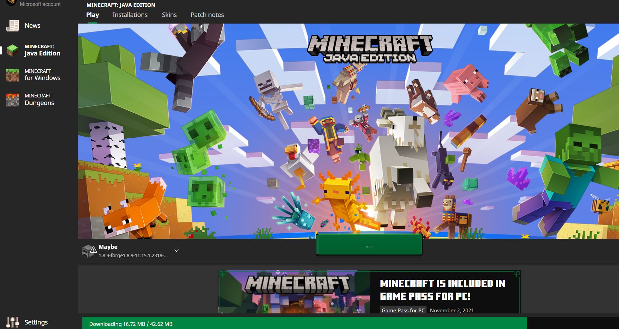The height and width of the screenshot is (329, 619).
Task: Go to the Skins tab
Action: pos(169,15)
